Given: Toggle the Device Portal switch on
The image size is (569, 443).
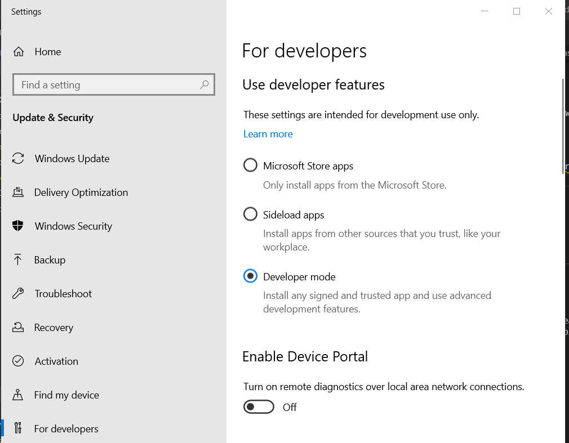Looking at the screenshot, I should (259, 407).
